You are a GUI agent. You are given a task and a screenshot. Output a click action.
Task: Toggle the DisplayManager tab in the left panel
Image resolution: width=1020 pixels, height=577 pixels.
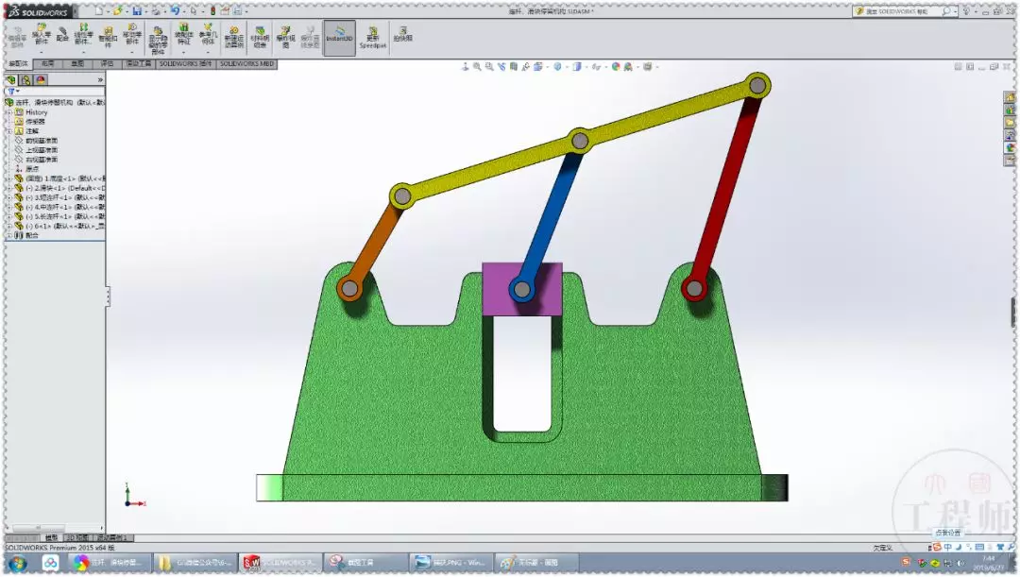click(x=41, y=79)
